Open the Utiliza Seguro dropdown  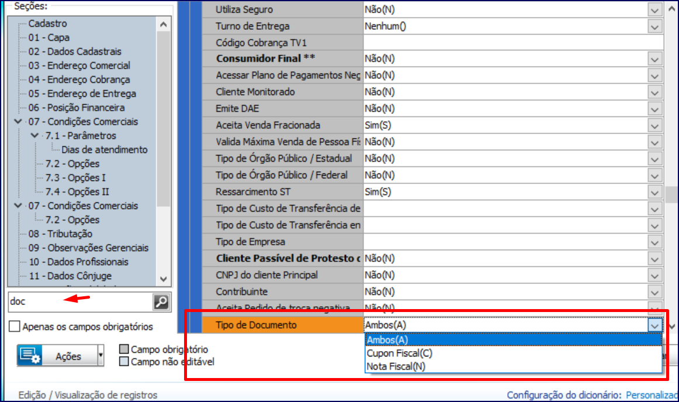(x=654, y=9)
